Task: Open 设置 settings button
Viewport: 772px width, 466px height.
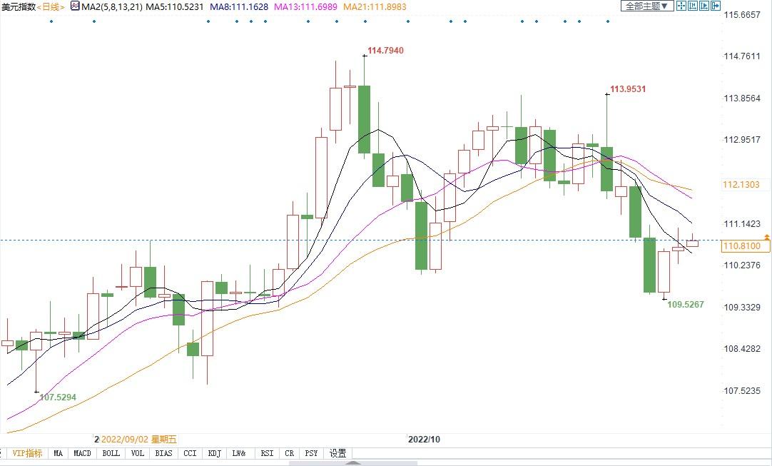Action: click(x=337, y=453)
